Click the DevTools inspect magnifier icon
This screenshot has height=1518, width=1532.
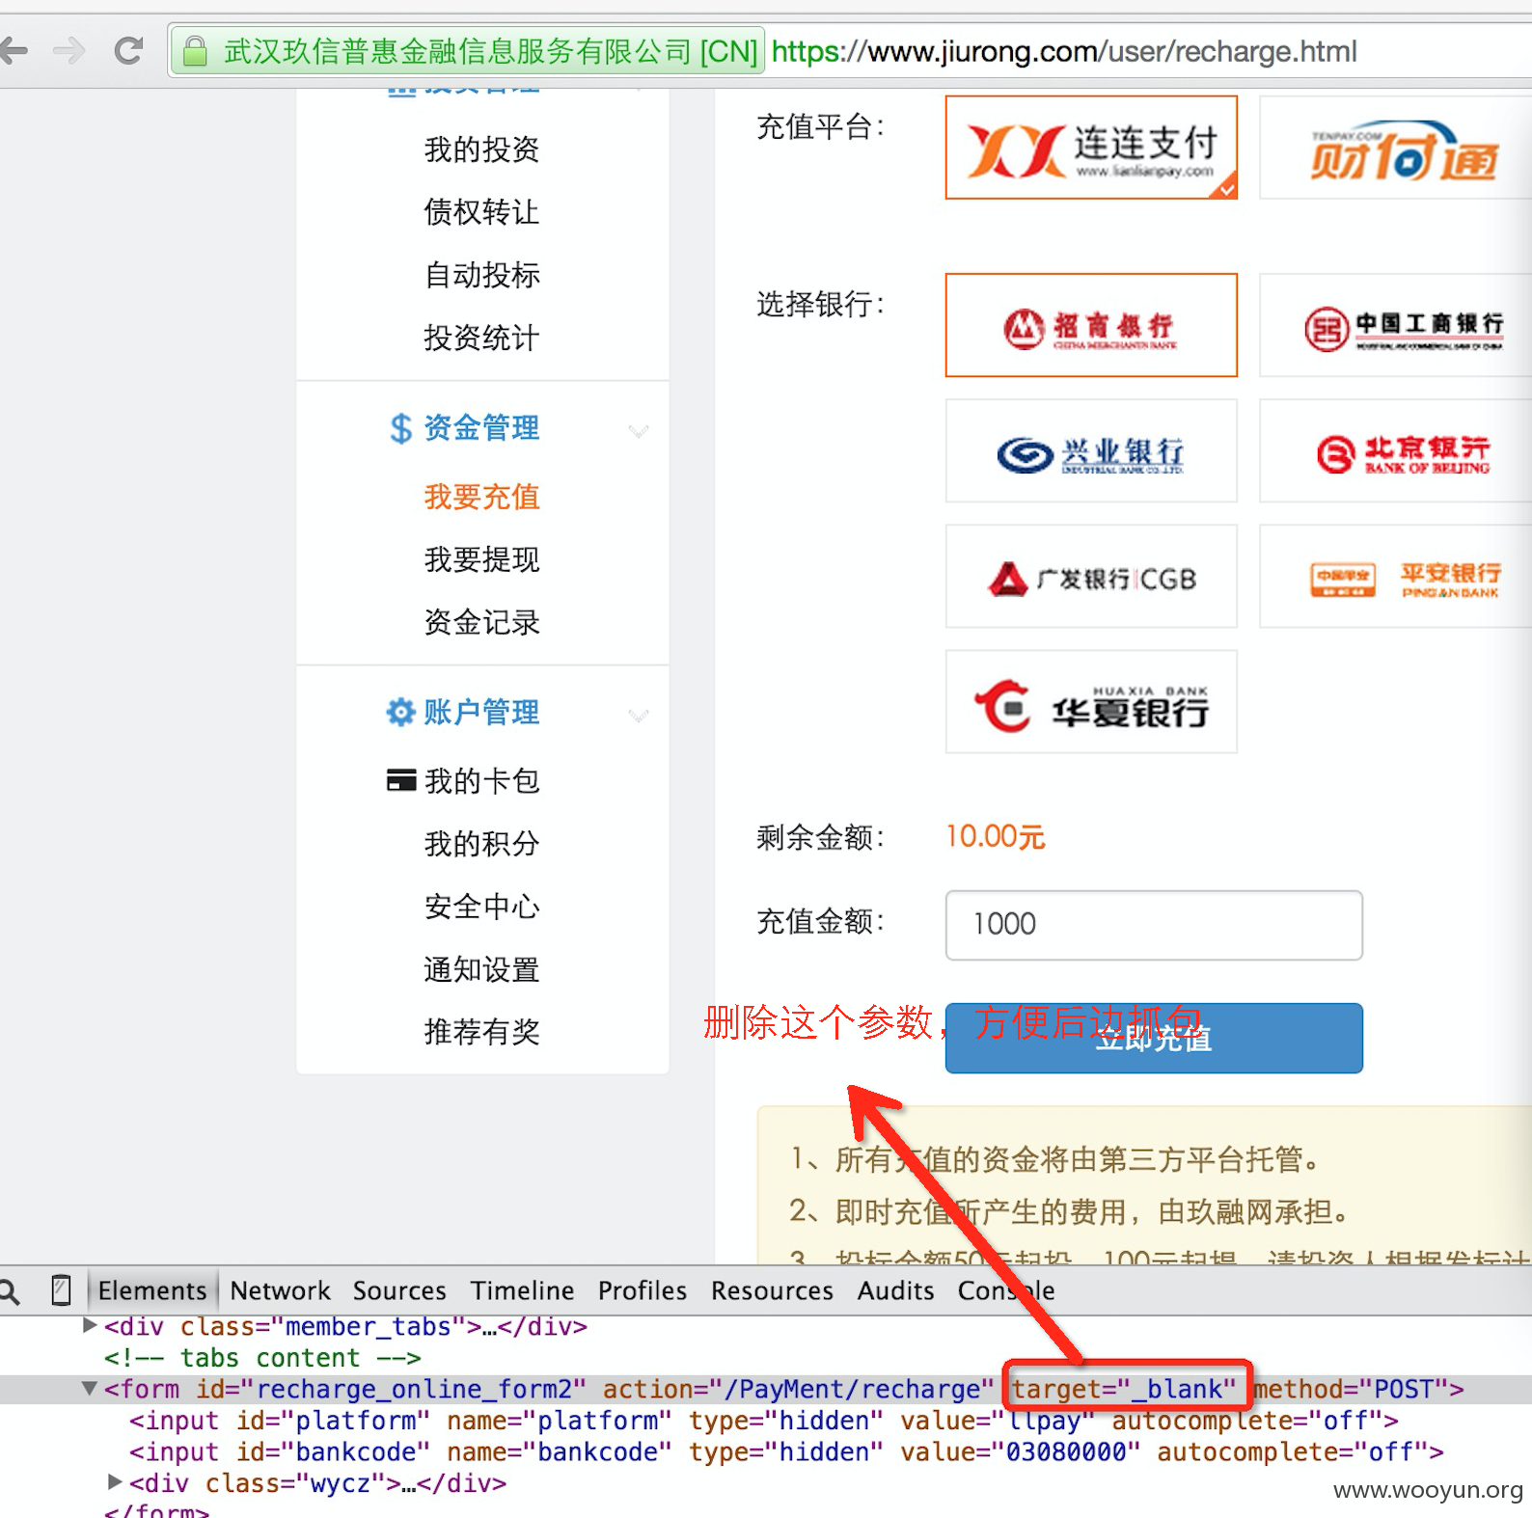point(10,1290)
